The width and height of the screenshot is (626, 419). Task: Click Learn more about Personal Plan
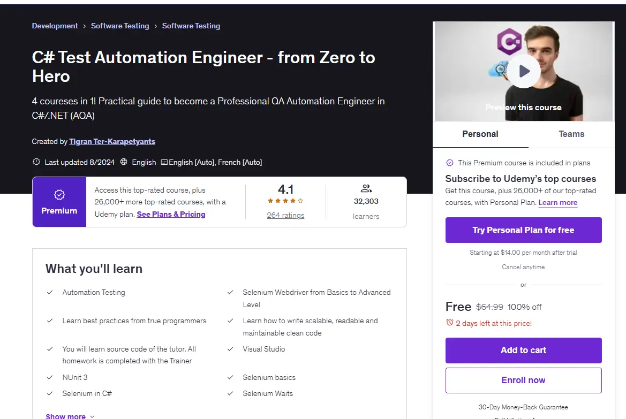[558, 202]
